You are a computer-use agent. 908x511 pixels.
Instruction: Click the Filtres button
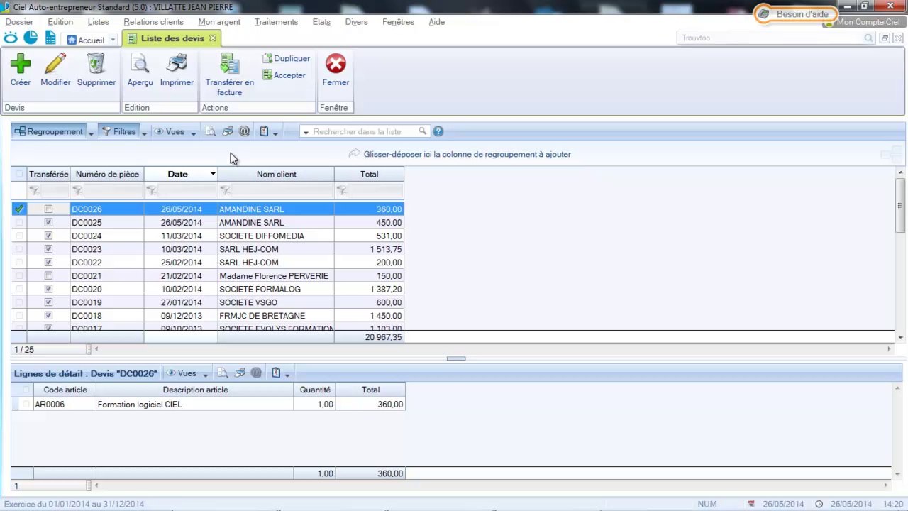(118, 131)
